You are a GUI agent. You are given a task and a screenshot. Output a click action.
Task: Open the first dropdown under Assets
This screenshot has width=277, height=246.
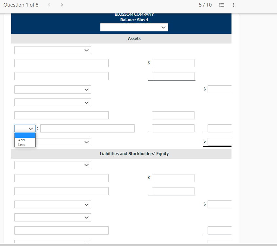click(x=53, y=50)
